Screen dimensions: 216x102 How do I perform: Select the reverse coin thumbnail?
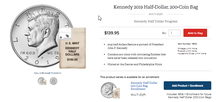53,81
